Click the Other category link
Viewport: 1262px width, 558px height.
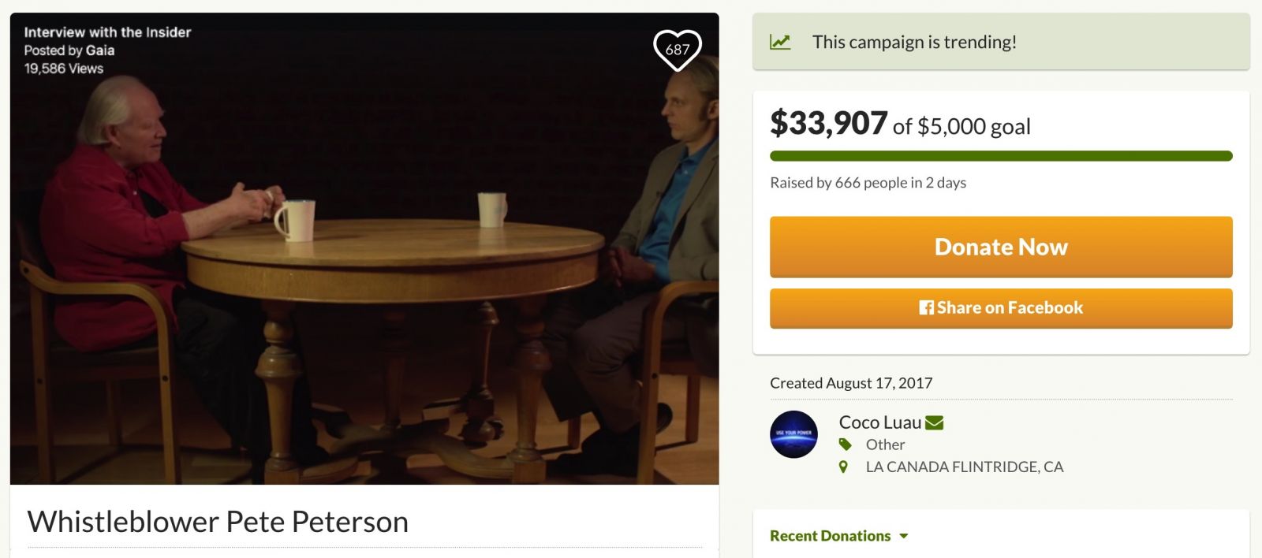[885, 445]
